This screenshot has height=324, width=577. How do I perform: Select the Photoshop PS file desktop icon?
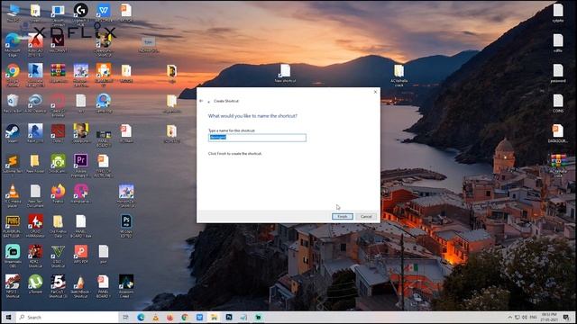click(126, 226)
